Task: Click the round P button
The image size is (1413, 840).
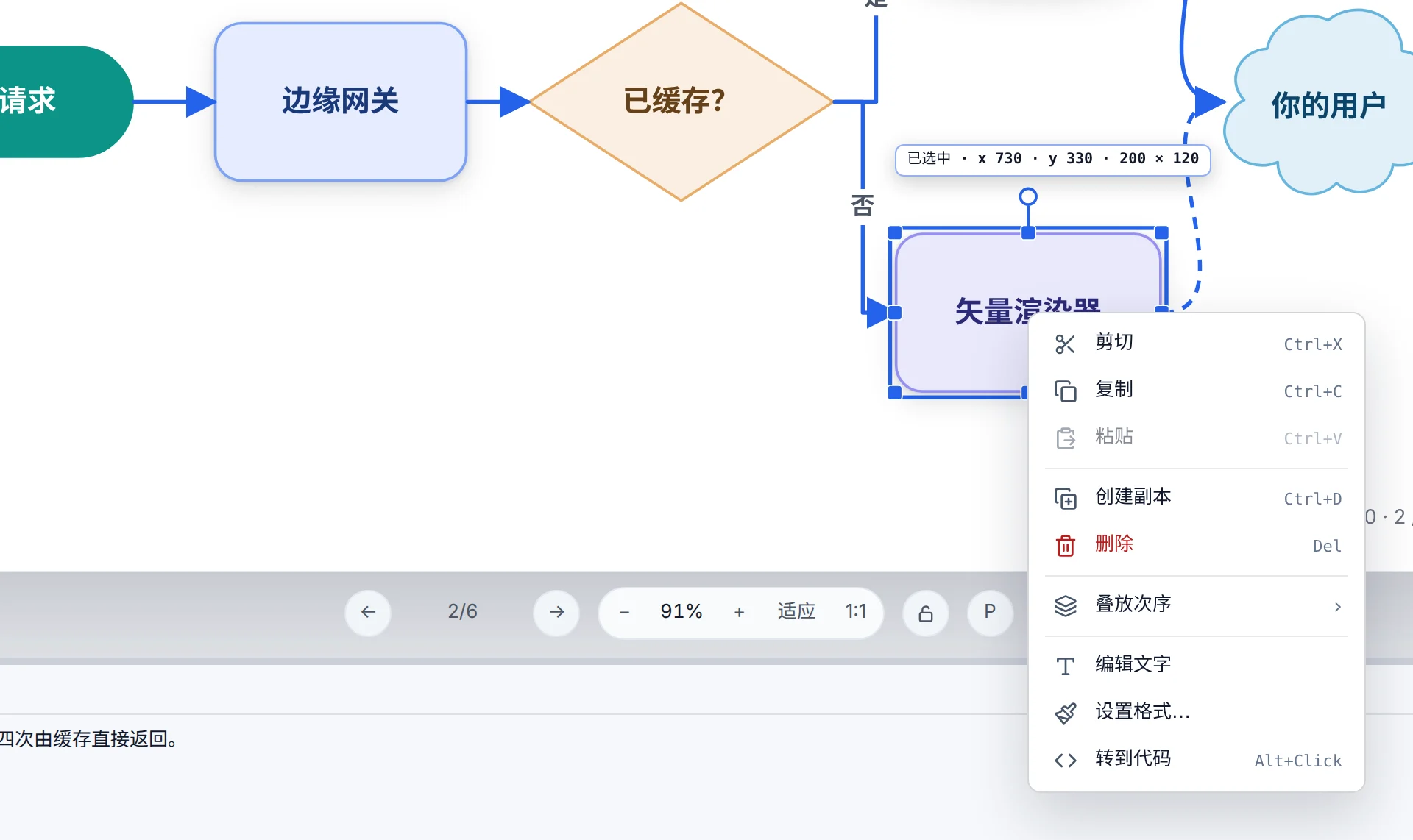Action: (x=990, y=612)
